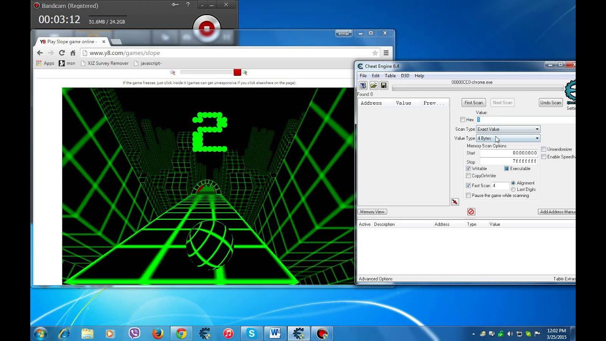Click the Chrome home icon
Screen dimensions: 606x341
pyautogui.click(x=73, y=53)
